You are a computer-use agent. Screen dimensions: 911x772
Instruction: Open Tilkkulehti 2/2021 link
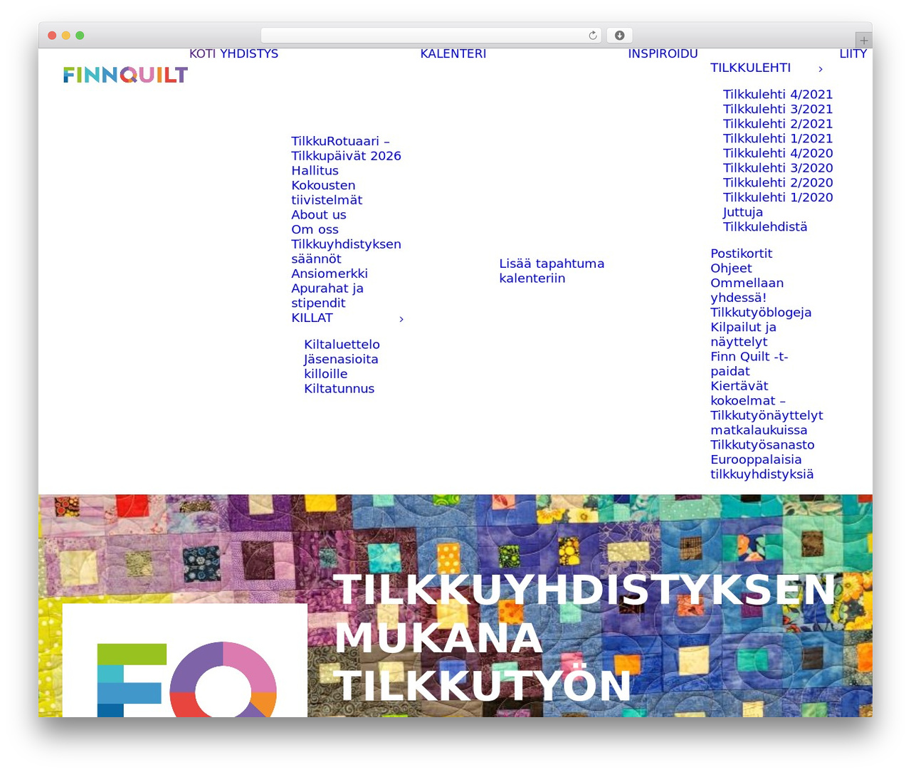[x=778, y=123]
